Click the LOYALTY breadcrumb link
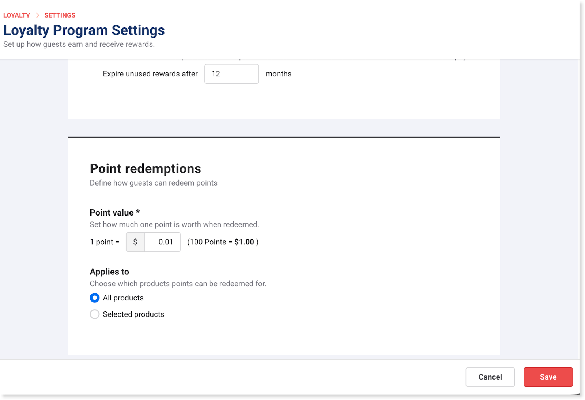The width and height of the screenshot is (585, 400). point(16,15)
